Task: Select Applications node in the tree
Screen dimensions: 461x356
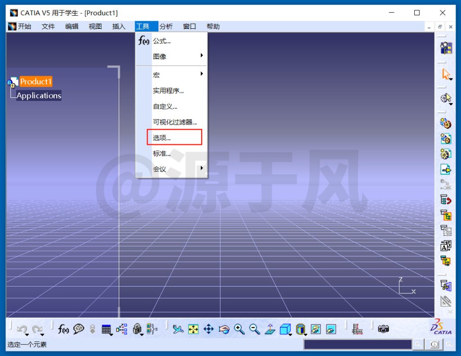Action: point(39,96)
